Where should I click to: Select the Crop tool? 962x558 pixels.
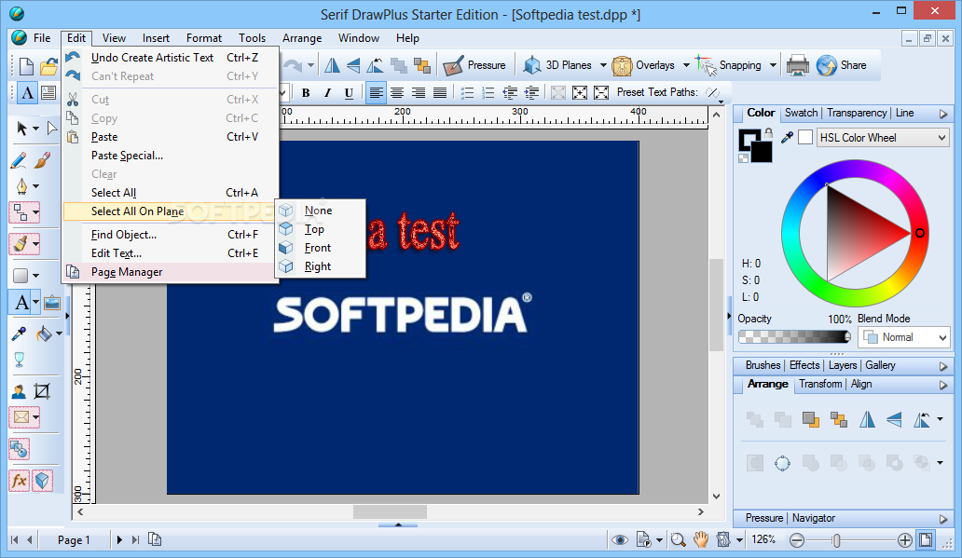point(42,391)
